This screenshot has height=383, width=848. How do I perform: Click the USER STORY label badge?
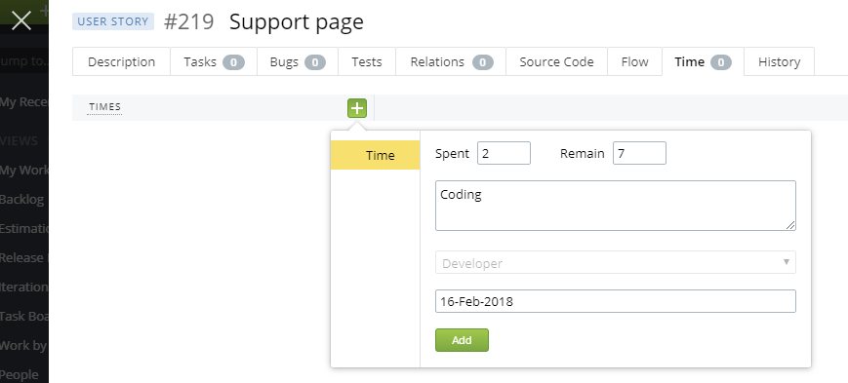[113, 21]
